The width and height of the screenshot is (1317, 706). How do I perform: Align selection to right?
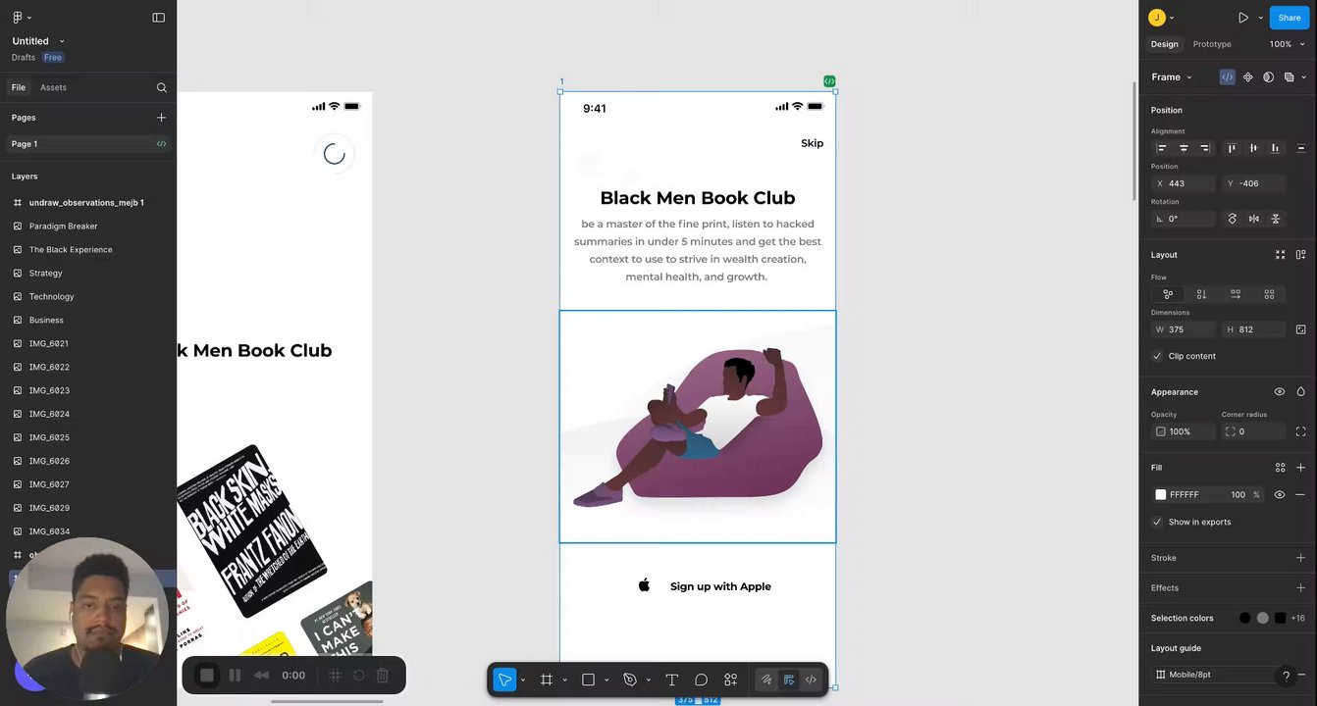pos(1205,148)
